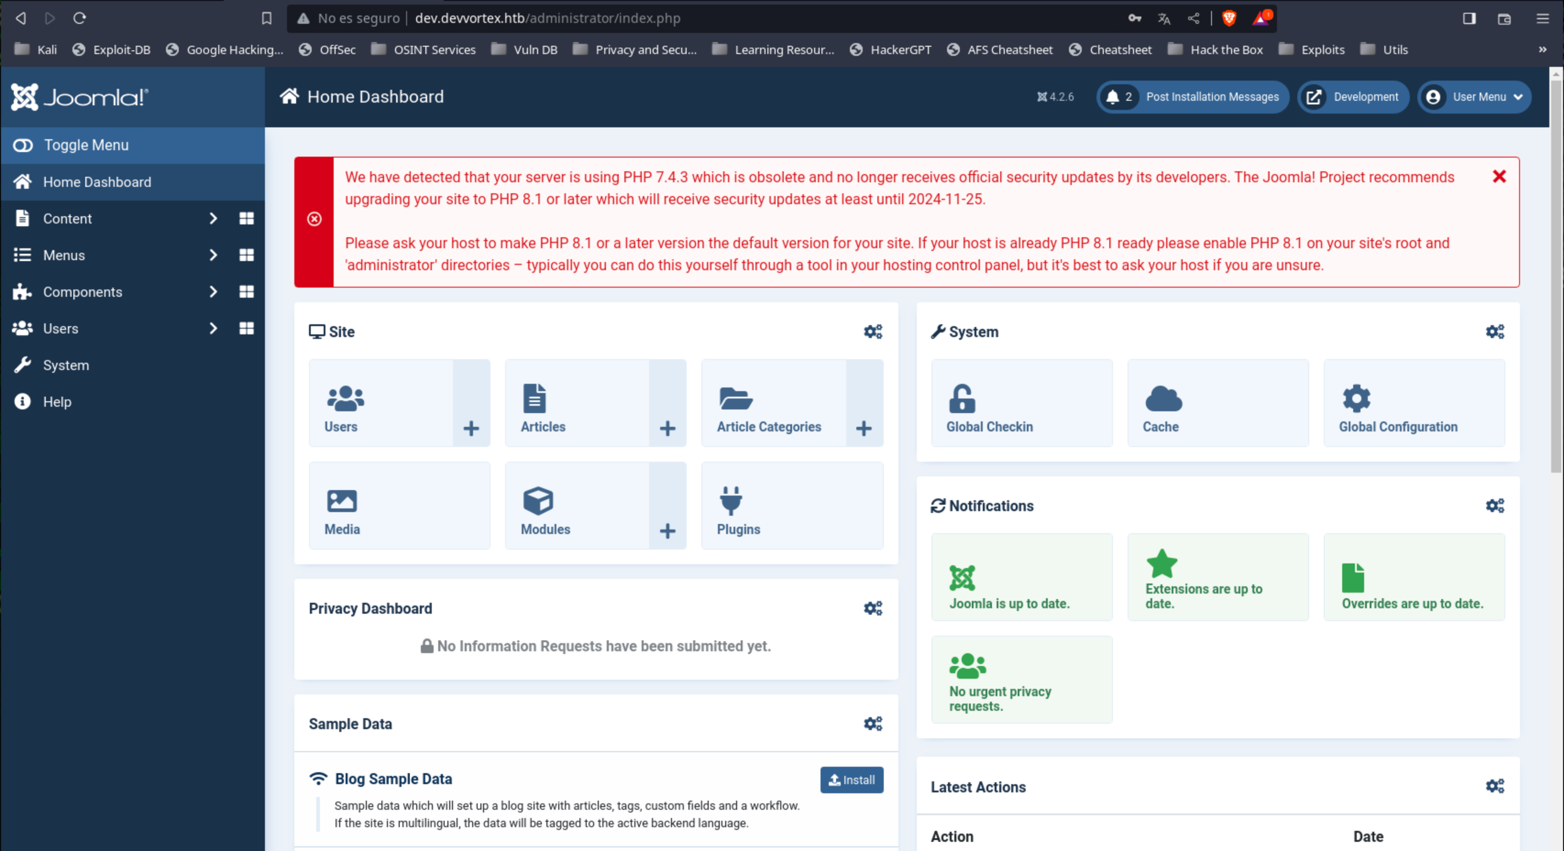
Task: Toggle the browser sidebar panel
Action: (x=1469, y=18)
